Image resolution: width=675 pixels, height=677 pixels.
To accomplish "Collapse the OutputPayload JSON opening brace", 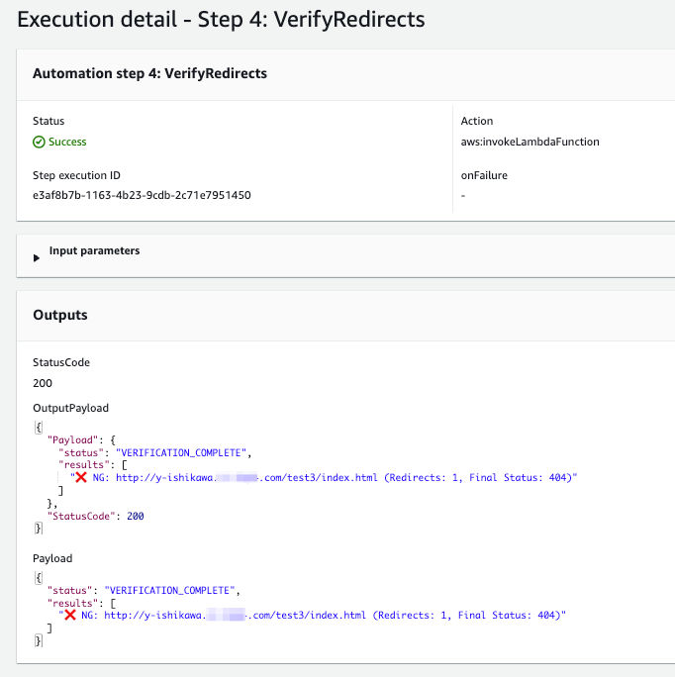I will tap(39, 428).
